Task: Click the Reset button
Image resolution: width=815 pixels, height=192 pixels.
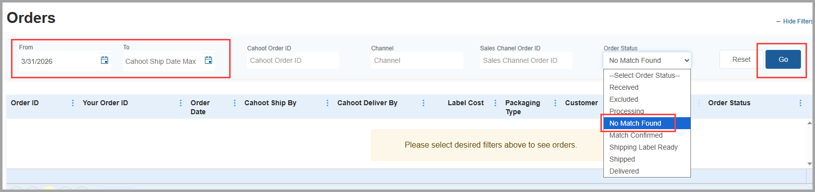Action: (741, 59)
